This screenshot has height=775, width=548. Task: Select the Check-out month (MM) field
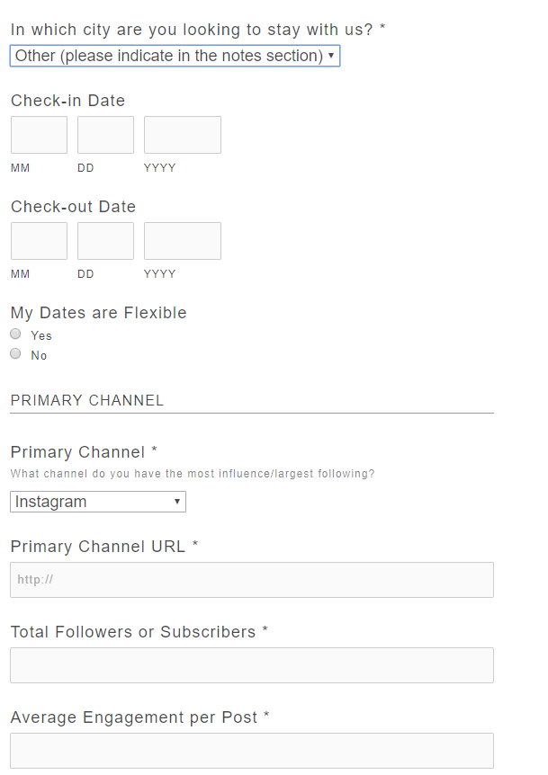click(39, 241)
